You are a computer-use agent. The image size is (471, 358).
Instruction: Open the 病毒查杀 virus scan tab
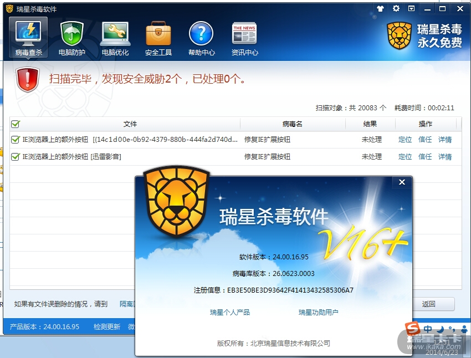(28, 37)
